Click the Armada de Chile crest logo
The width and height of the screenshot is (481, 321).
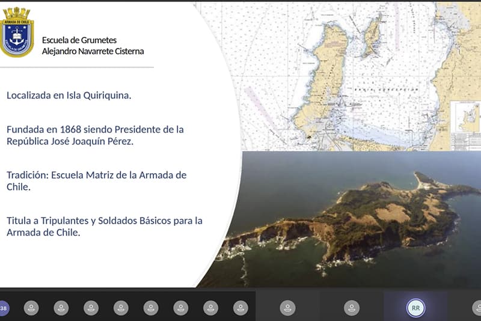click(x=17, y=33)
